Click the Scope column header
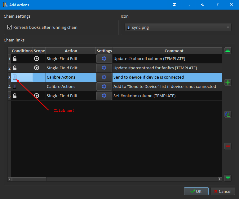239x199 pixels. pos(39,51)
